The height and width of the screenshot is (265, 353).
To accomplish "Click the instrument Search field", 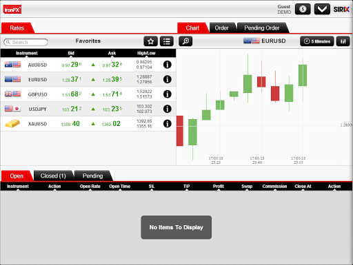I will click(x=26, y=42).
